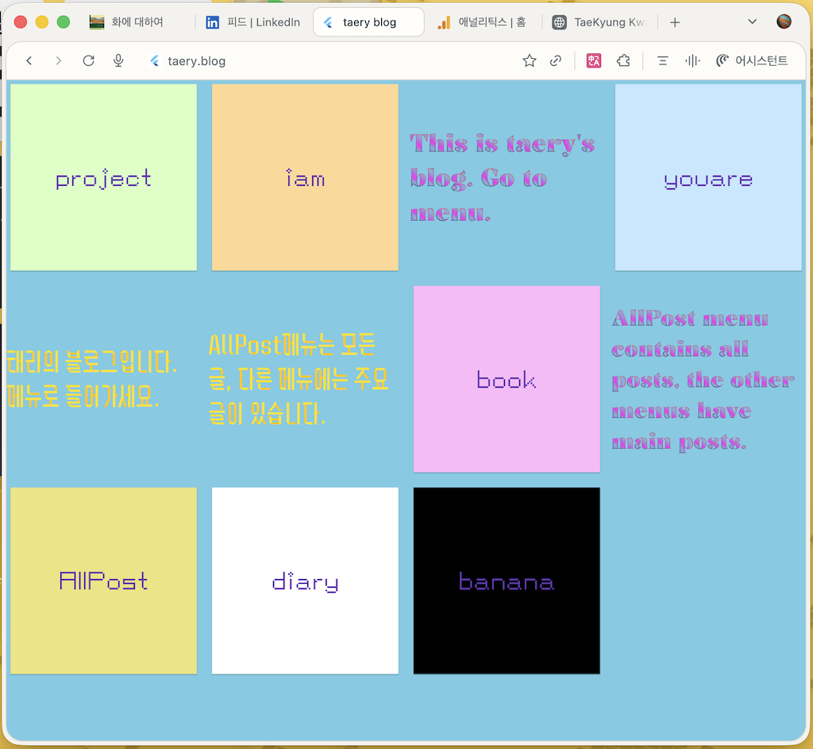The height and width of the screenshot is (749, 813).
Task: Open the pink translate extension icon
Action: [x=594, y=60]
